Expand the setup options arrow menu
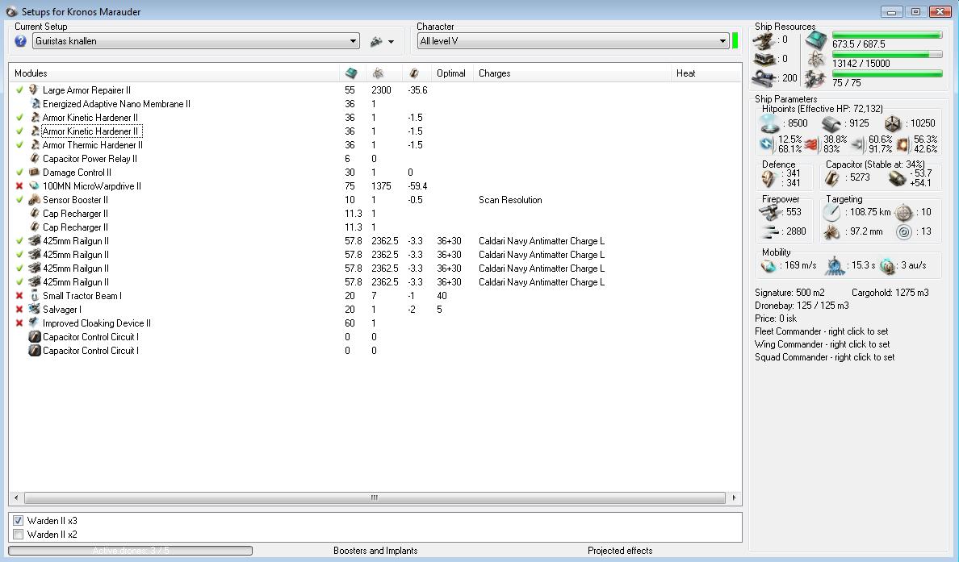The image size is (959, 562). click(x=391, y=42)
